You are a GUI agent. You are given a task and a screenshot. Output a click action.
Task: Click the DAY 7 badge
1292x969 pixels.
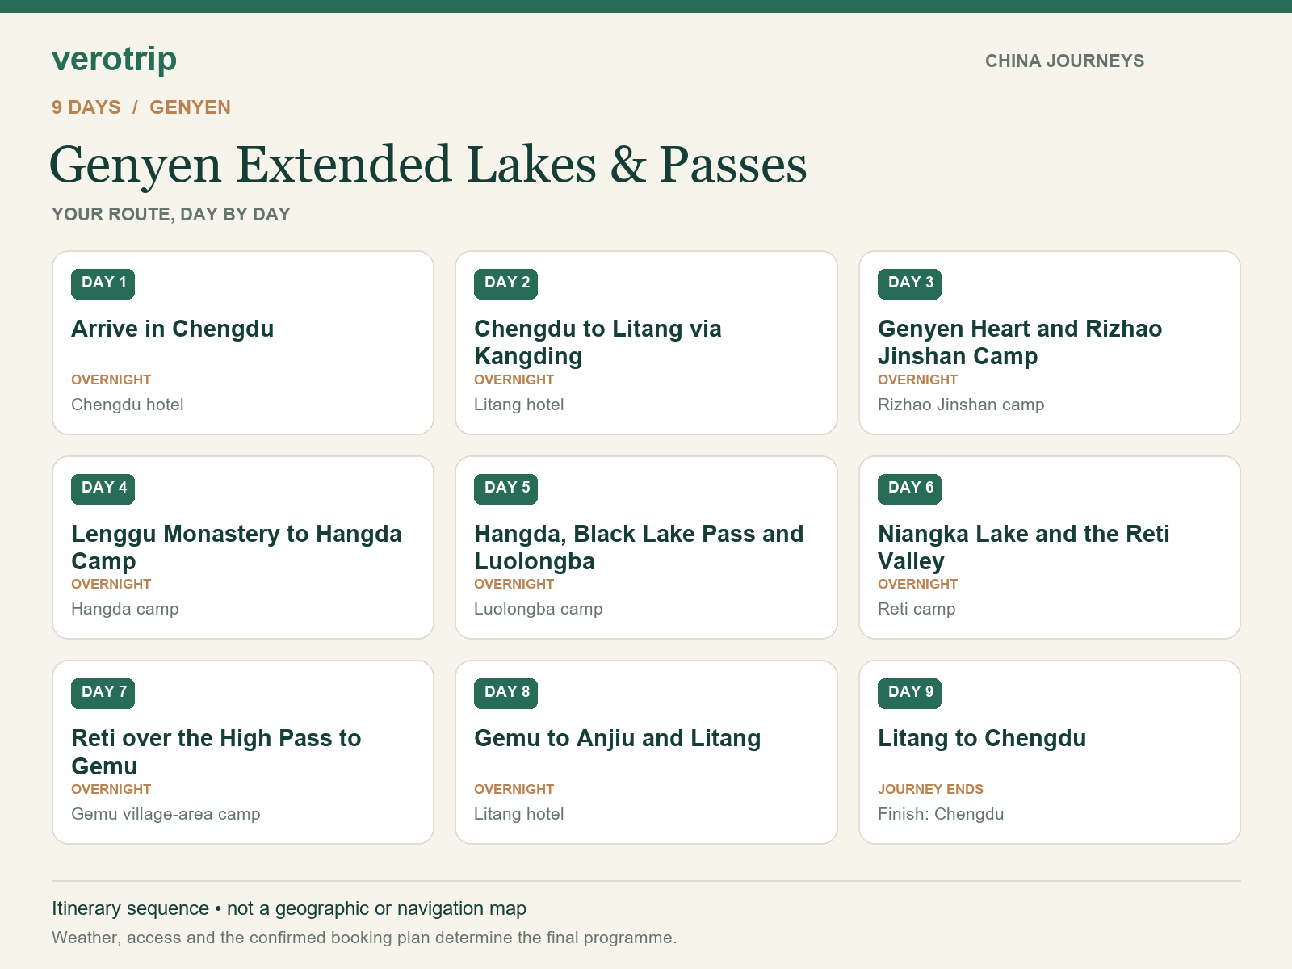[x=103, y=693]
